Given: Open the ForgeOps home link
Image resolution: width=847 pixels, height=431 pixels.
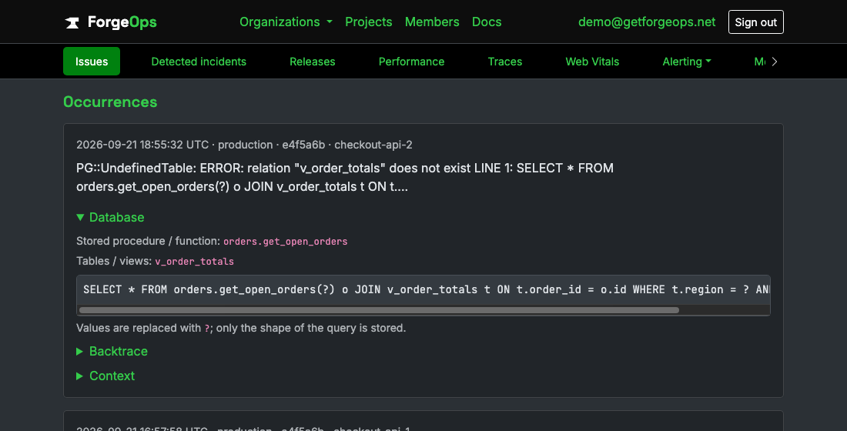Looking at the screenshot, I should 111,22.
